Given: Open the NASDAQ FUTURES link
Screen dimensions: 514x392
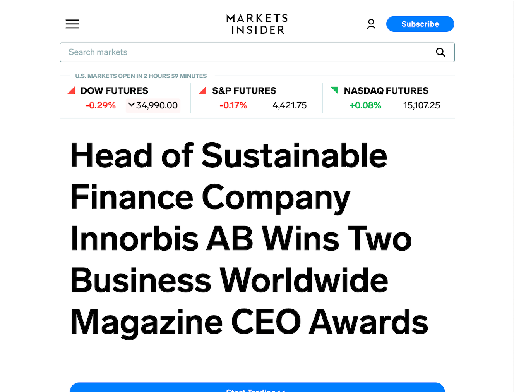Looking at the screenshot, I should 386,91.
